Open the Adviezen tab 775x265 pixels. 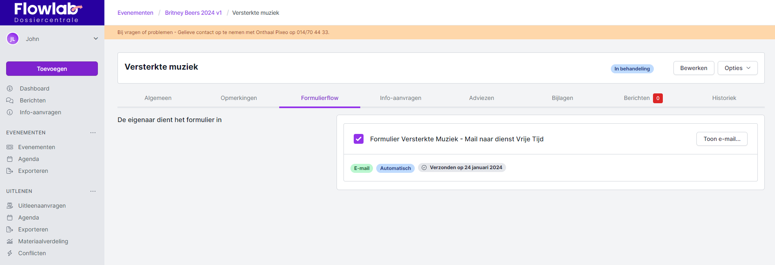tap(481, 98)
